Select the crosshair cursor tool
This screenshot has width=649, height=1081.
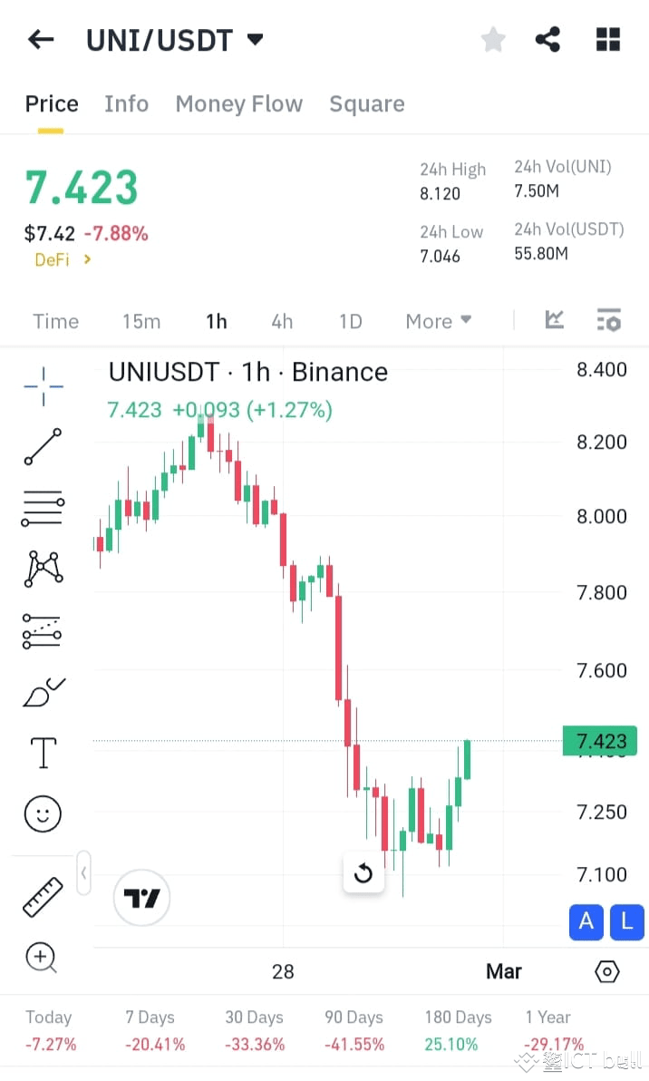coord(42,386)
